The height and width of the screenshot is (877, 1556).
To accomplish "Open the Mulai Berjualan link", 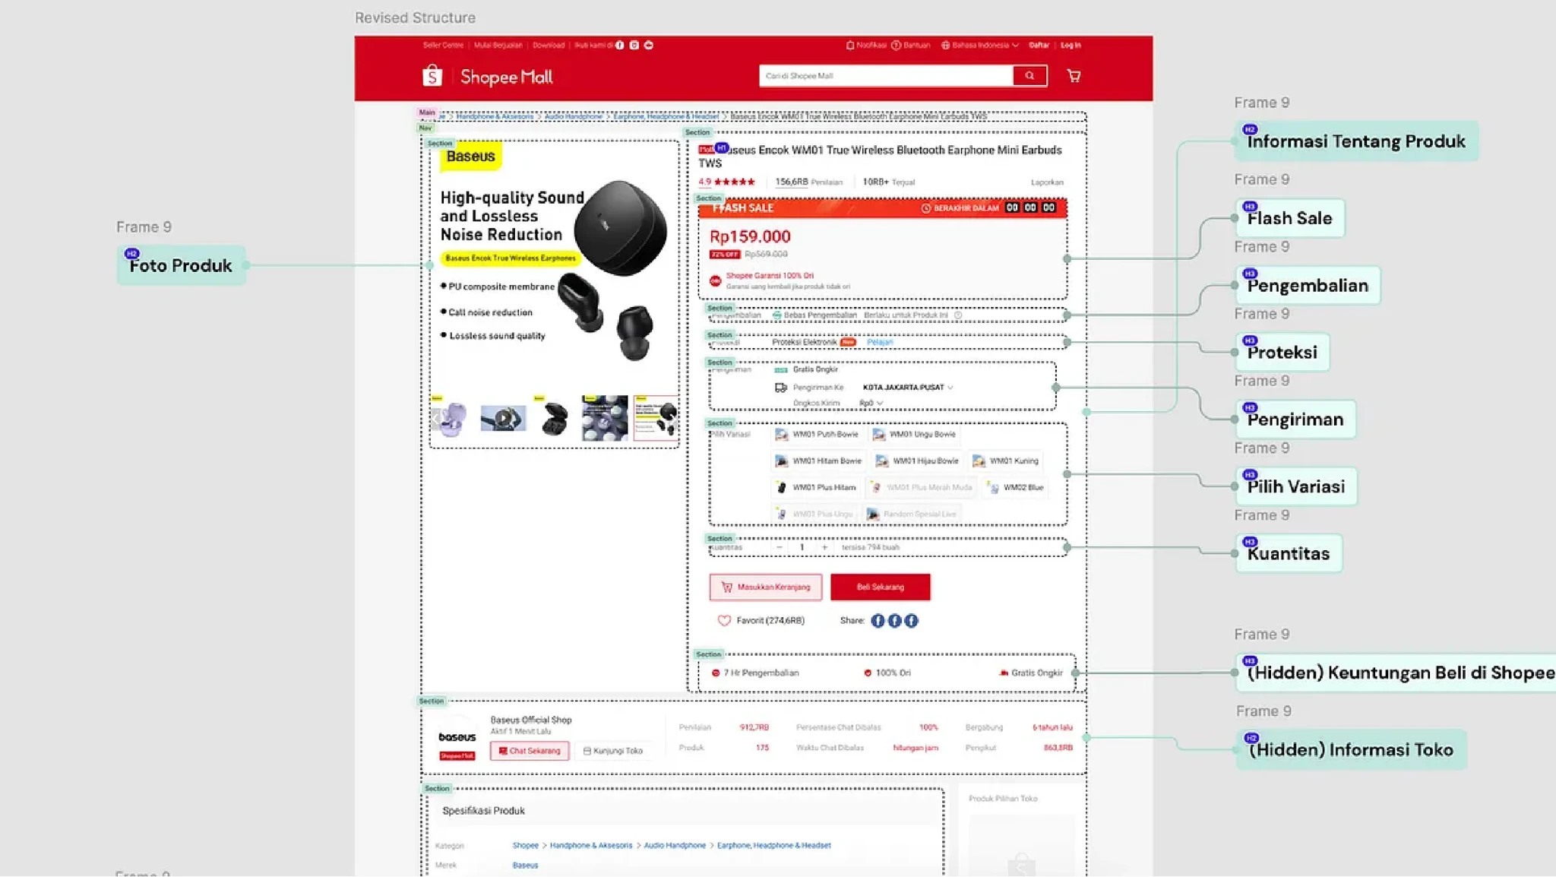I will coord(498,45).
